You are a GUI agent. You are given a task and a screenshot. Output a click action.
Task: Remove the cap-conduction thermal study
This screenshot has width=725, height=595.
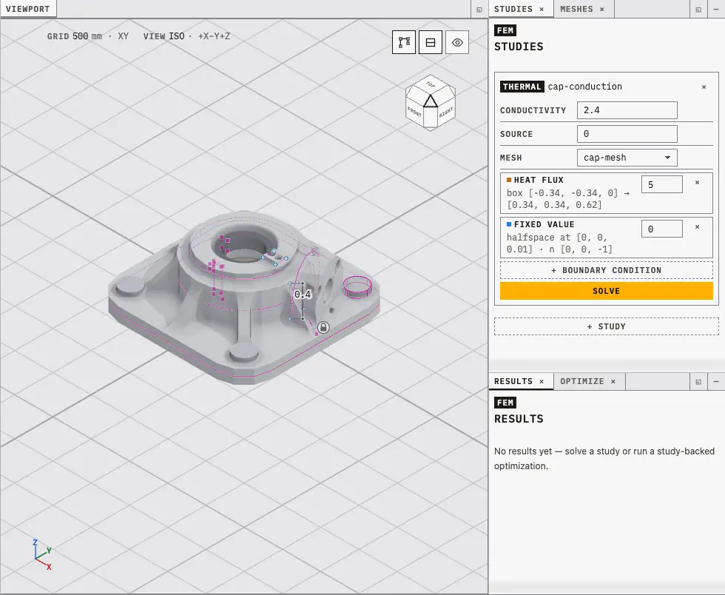click(x=704, y=87)
